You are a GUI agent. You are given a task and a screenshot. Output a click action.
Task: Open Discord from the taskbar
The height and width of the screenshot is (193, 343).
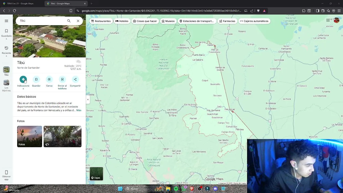click(215, 189)
